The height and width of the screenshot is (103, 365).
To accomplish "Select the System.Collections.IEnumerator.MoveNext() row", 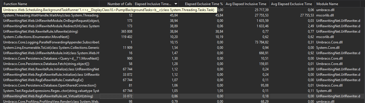I will [182, 37].
